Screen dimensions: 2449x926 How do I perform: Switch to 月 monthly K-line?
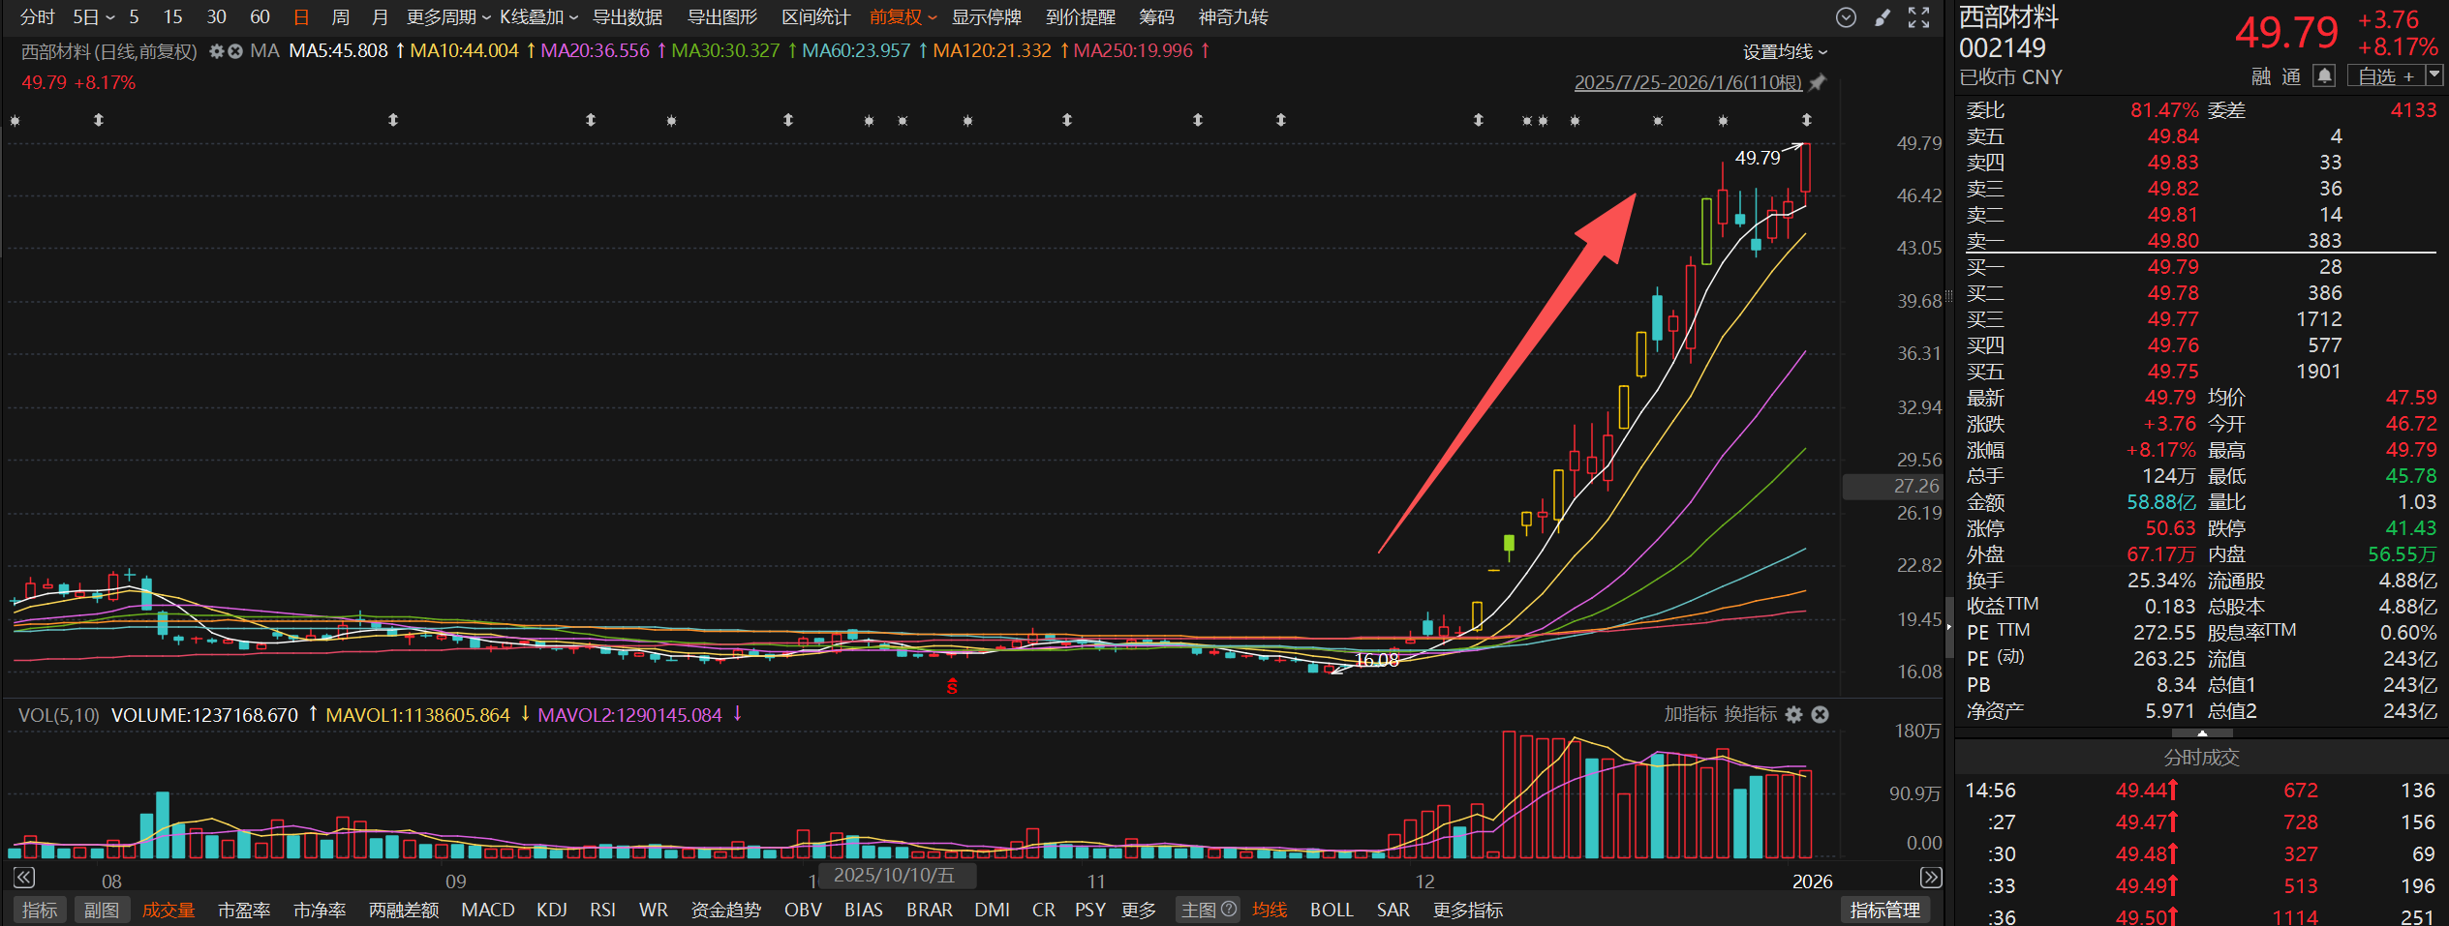[x=380, y=17]
